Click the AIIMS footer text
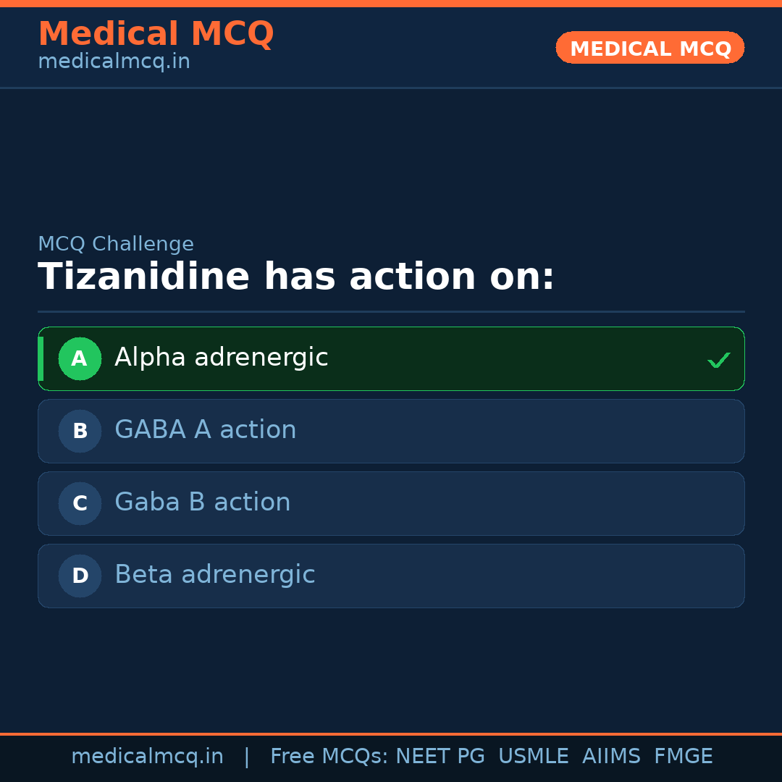The height and width of the screenshot is (782, 782). (x=611, y=757)
